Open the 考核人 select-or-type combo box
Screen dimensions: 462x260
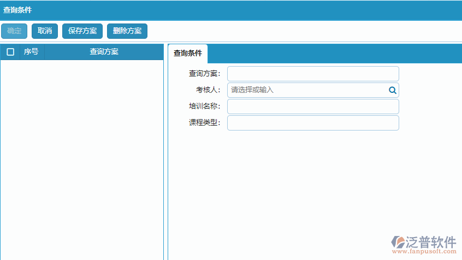[x=307, y=90]
